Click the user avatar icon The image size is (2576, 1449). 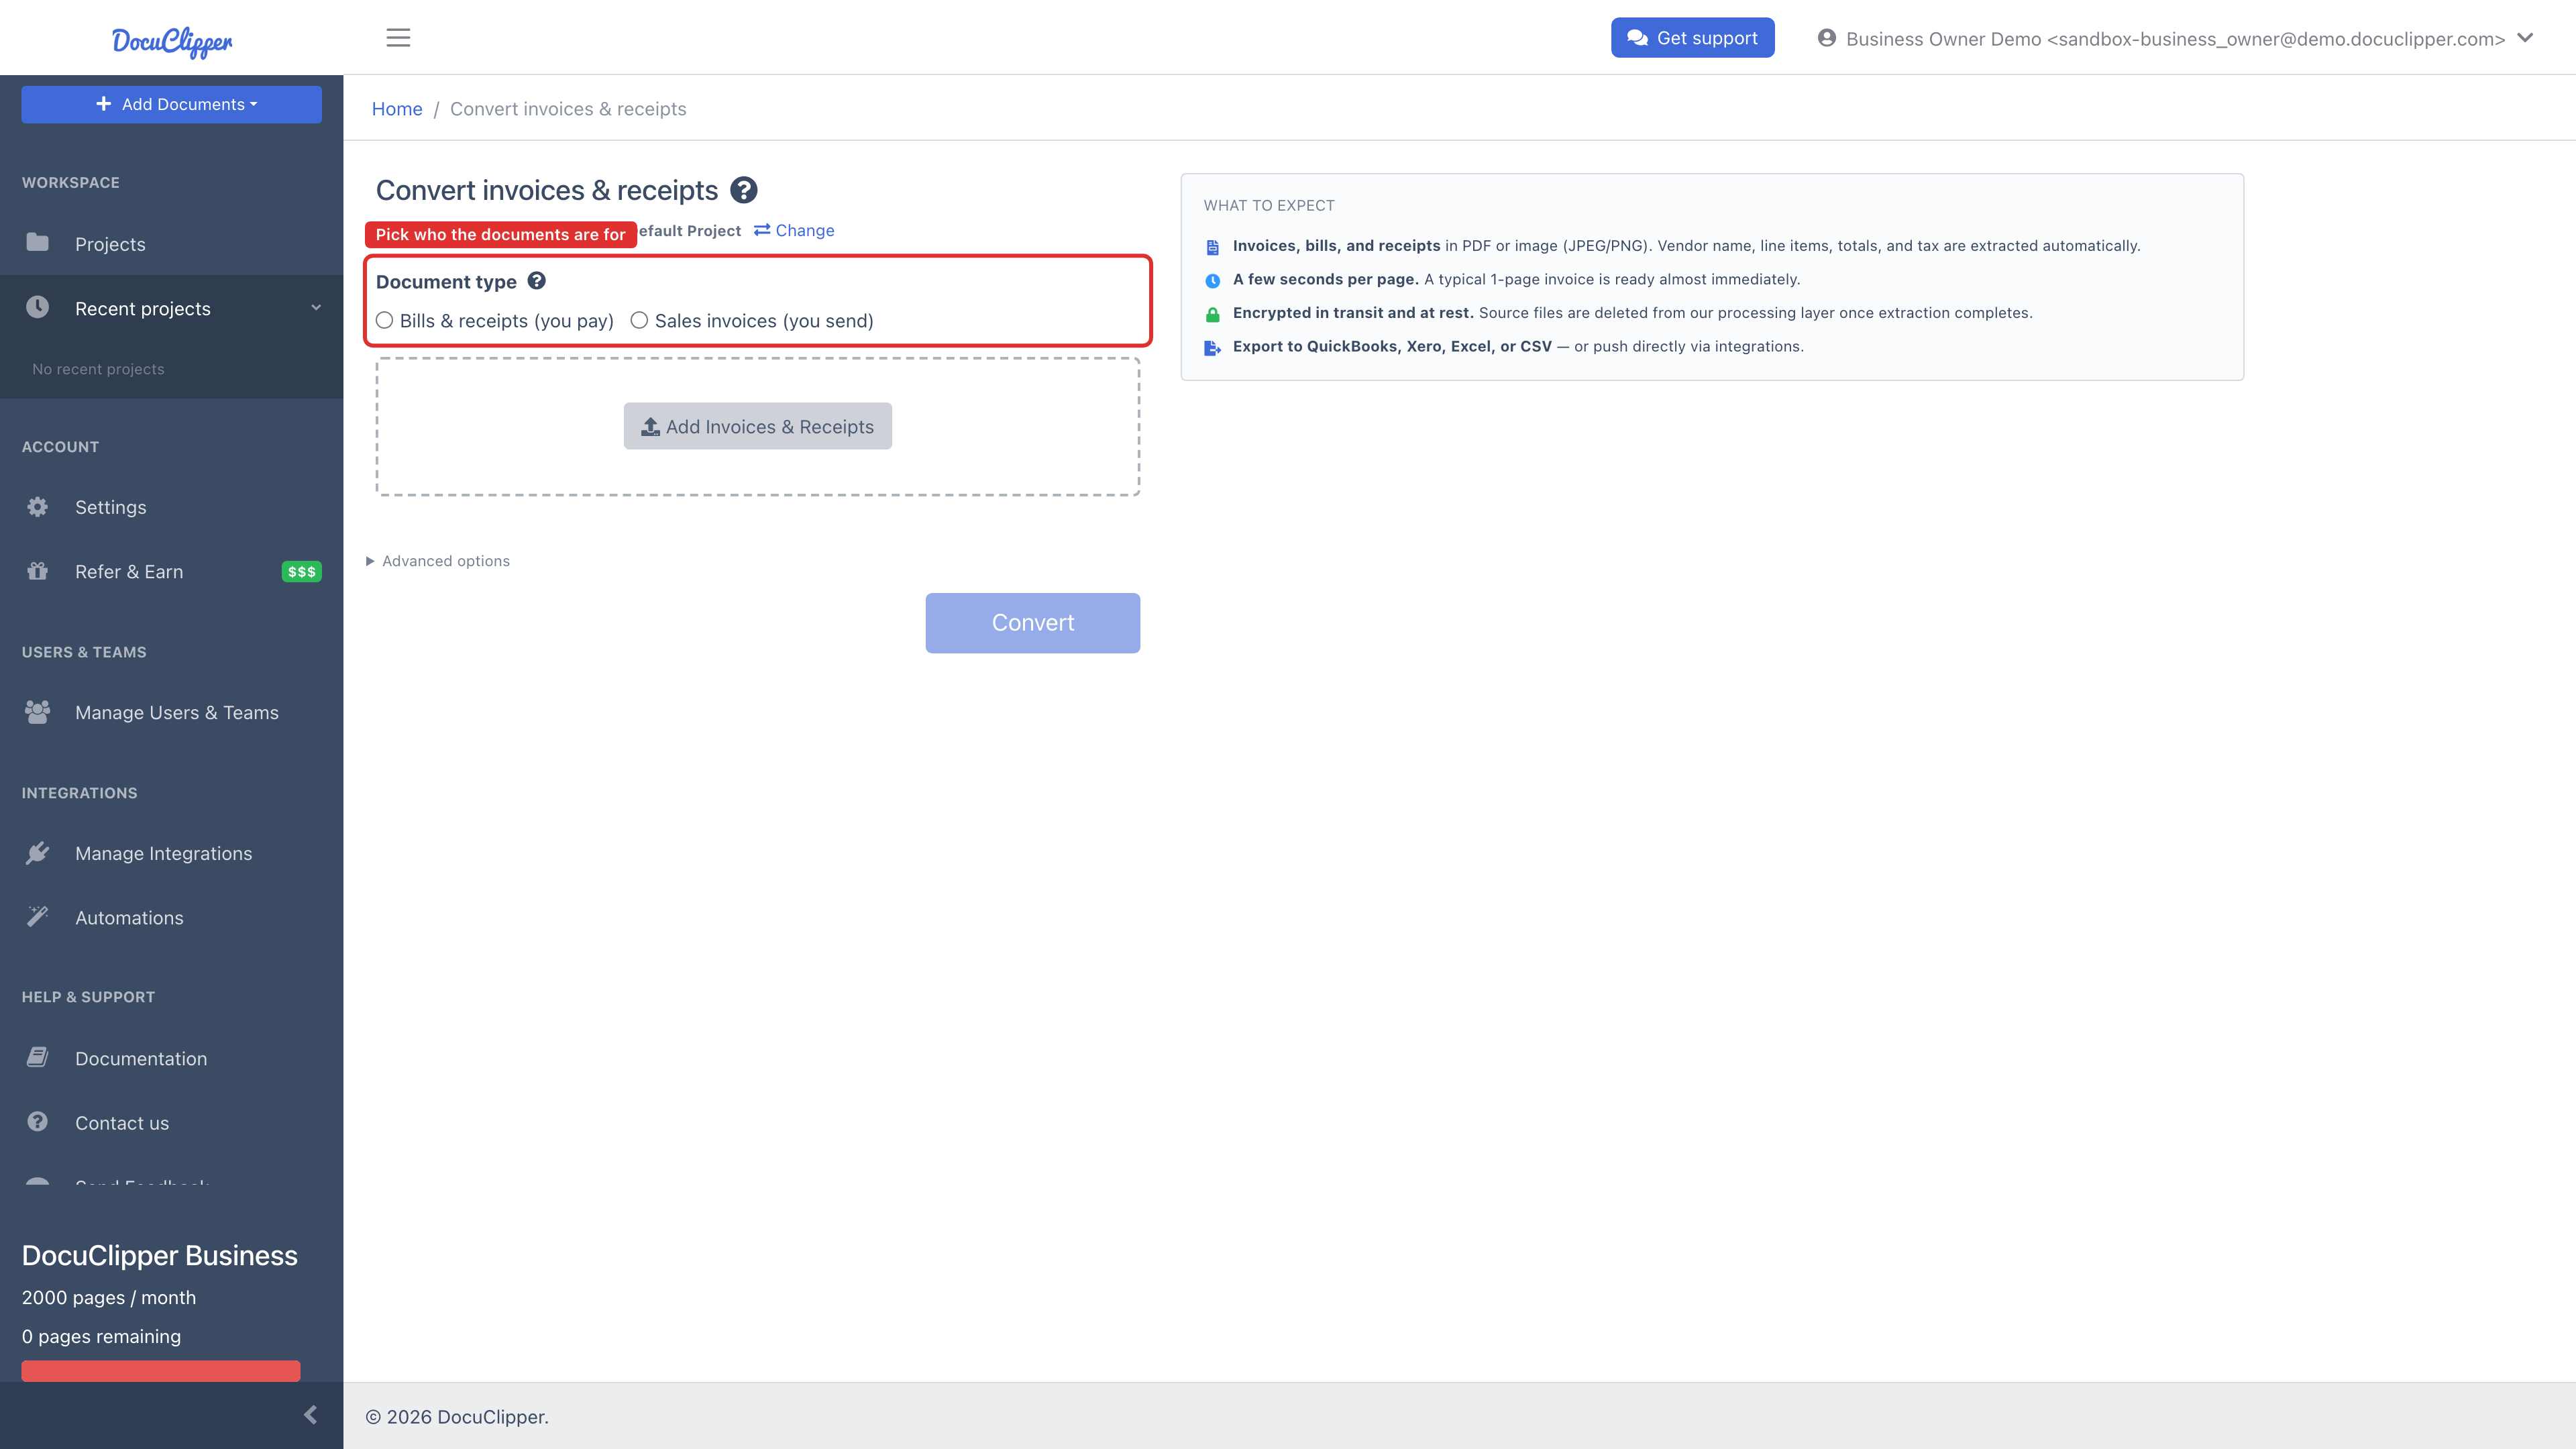(x=1826, y=38)
